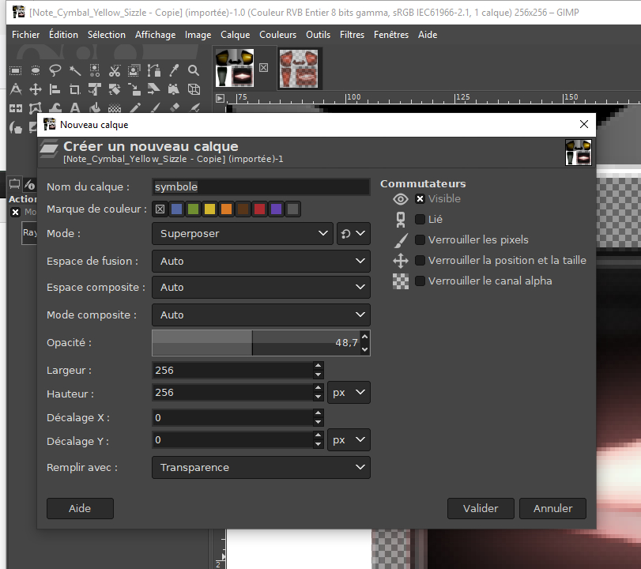This screenshot has height=569, width=641.
Task: Open the px unit dropdown beside Décalage Y
Action: pyautogui.click(x=349, y=440)
